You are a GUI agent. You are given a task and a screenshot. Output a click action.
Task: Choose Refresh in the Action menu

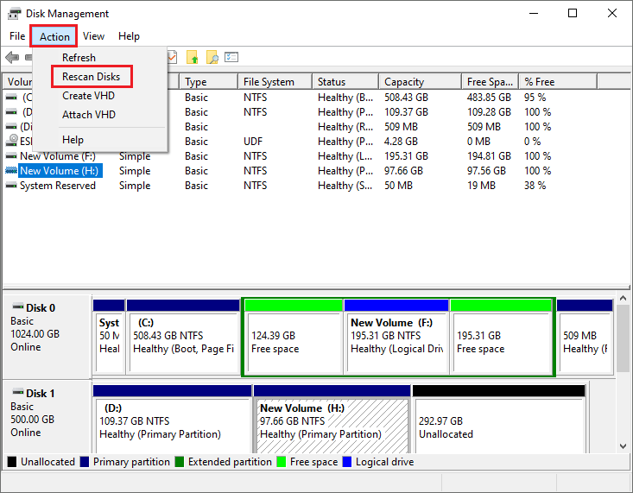79,58
